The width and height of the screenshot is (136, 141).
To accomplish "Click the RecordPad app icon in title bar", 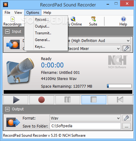I will click(x=6, y=5).
